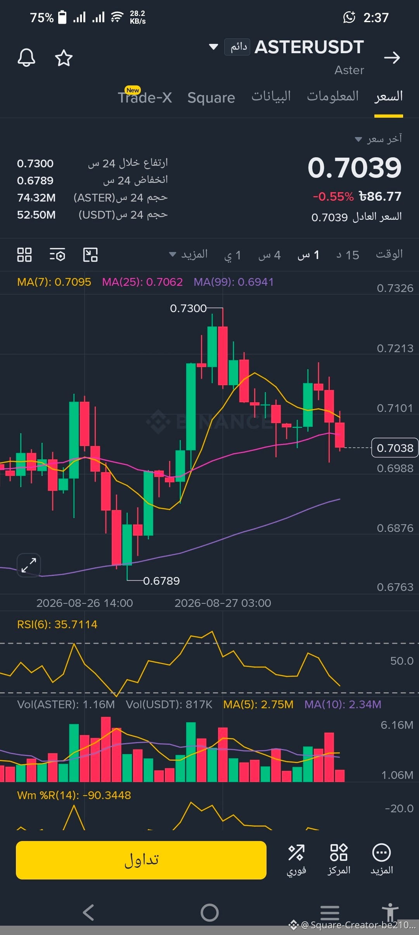Tap the MA(25) indicator label

click(142, 282)
